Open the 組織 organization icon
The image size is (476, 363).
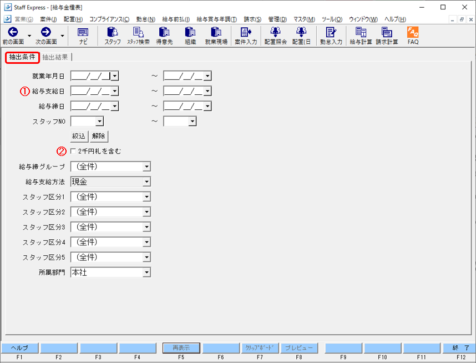(x=190, y=32)
